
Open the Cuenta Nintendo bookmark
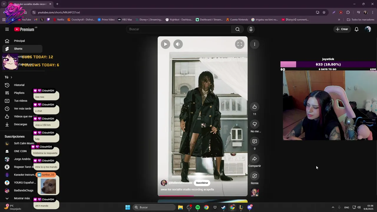click(237, 20)
